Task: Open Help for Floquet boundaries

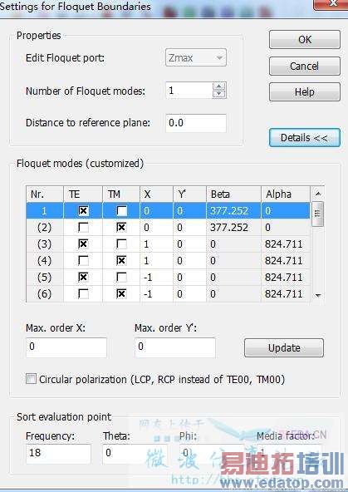Action: click(305, 92)
